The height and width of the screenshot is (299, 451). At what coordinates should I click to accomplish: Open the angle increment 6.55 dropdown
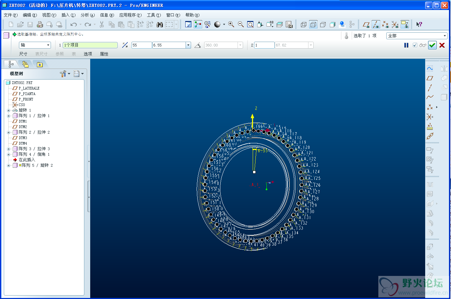188,45
